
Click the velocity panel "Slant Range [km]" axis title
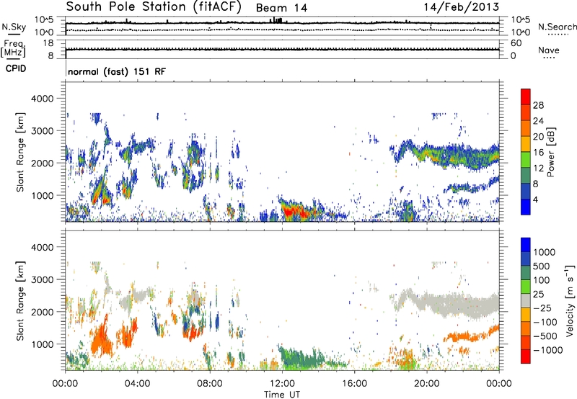(x=20, y=301)
